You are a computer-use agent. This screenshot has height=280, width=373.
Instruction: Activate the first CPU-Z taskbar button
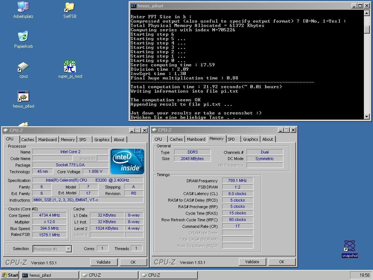(109, 275)
